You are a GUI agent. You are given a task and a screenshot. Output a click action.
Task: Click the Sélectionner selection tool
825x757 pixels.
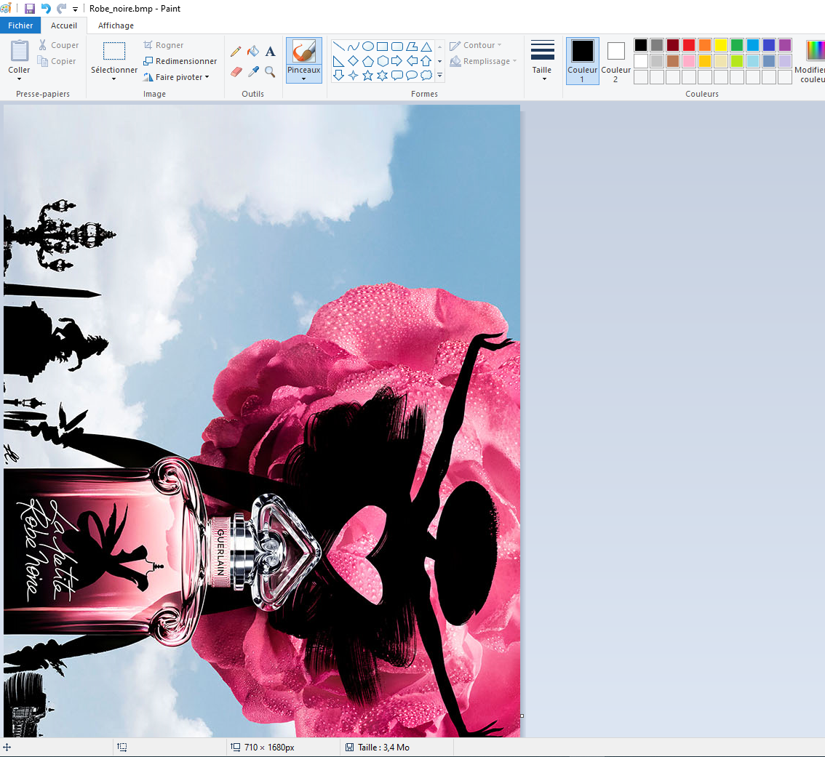click(113, 60)
